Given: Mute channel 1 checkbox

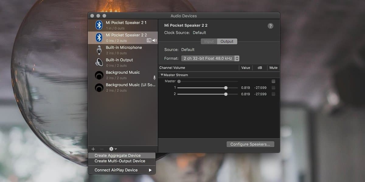Looking at the screenshot, I should [x=273, y=88].
